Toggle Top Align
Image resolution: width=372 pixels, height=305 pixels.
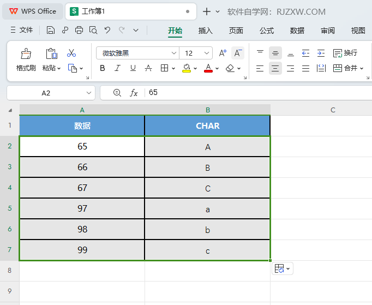260,53
